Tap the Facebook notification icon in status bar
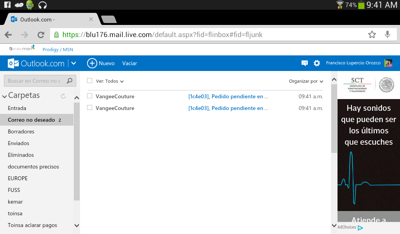Screen dimensions: 400x234 tap(7, 5)
